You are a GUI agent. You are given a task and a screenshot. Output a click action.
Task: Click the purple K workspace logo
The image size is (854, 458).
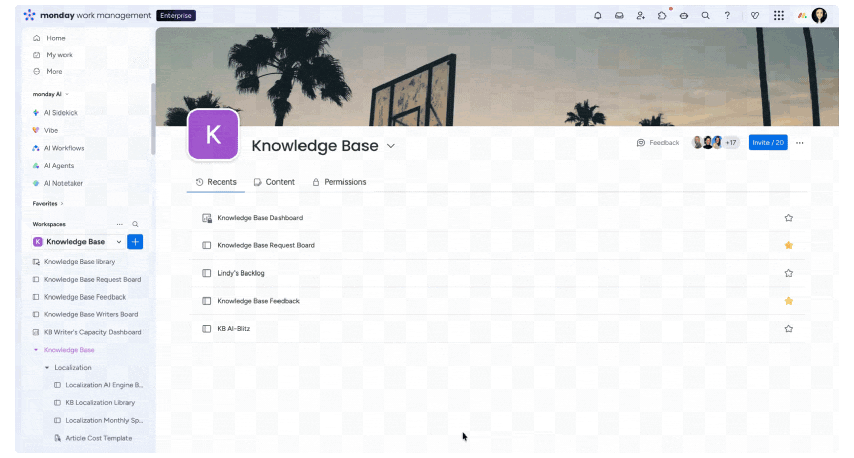214,135
